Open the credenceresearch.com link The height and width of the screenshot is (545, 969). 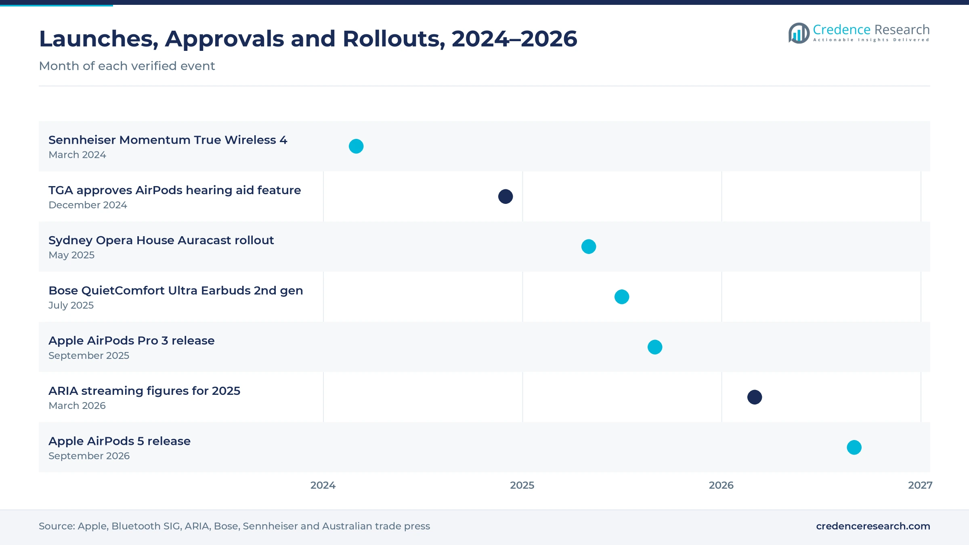coord(873,526)
